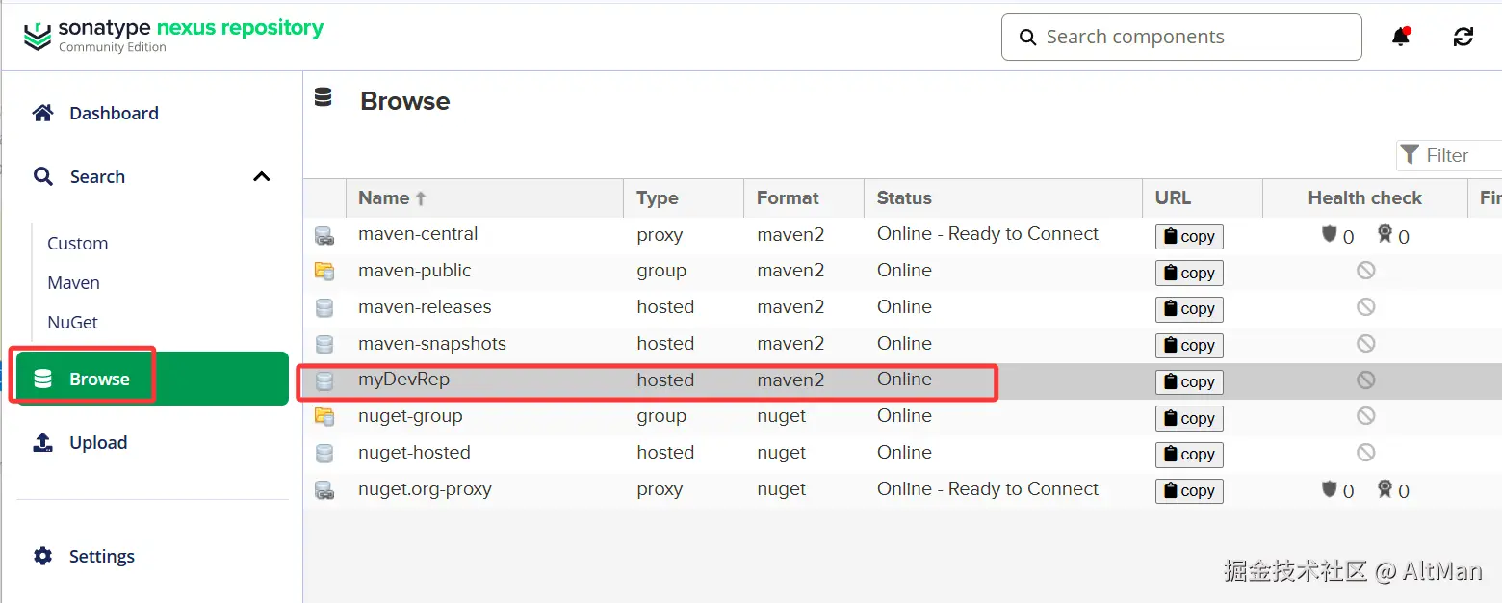
Task: Click the Sonatype Nexus Repository logo
Action: [174, 36]
